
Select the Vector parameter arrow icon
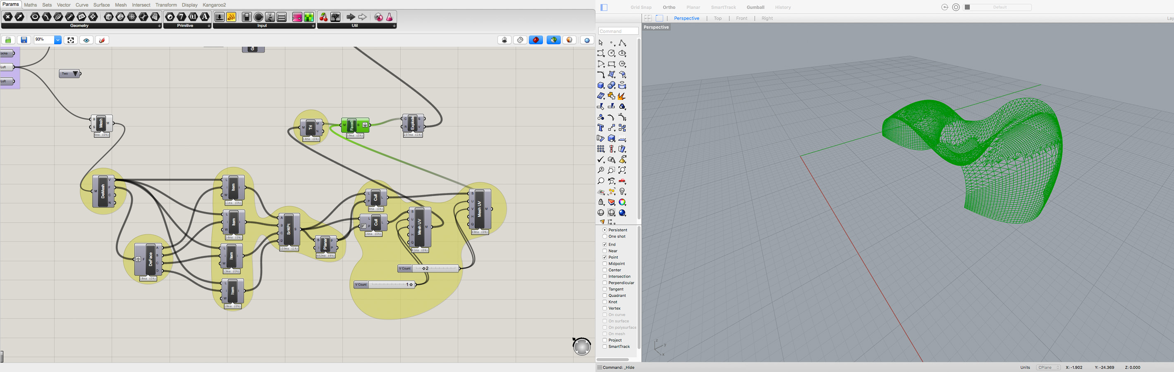pos(19,17)
